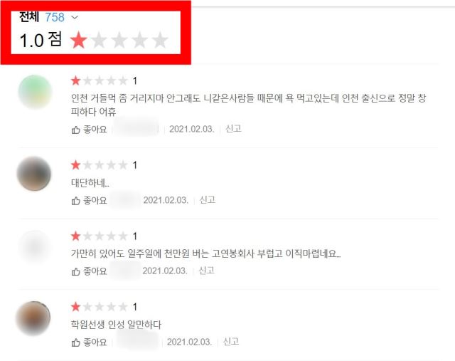The image size is (455, 361).
Task: Click 신고 on the 대단하네 review
Action: pyautogui.click(x=207, y=199)
